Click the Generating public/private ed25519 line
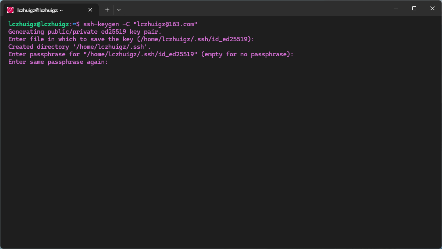 [84, 32]
